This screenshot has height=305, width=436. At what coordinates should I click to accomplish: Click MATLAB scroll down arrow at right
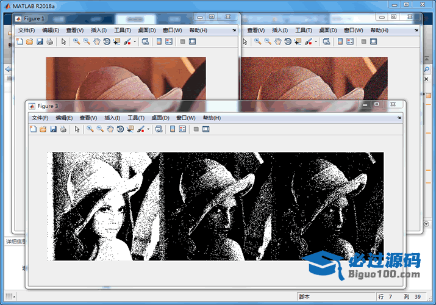coord(426,224)
